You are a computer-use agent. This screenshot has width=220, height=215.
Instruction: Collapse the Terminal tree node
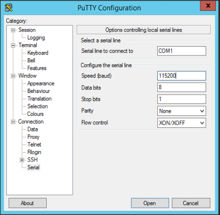click(x=13, y=45)
